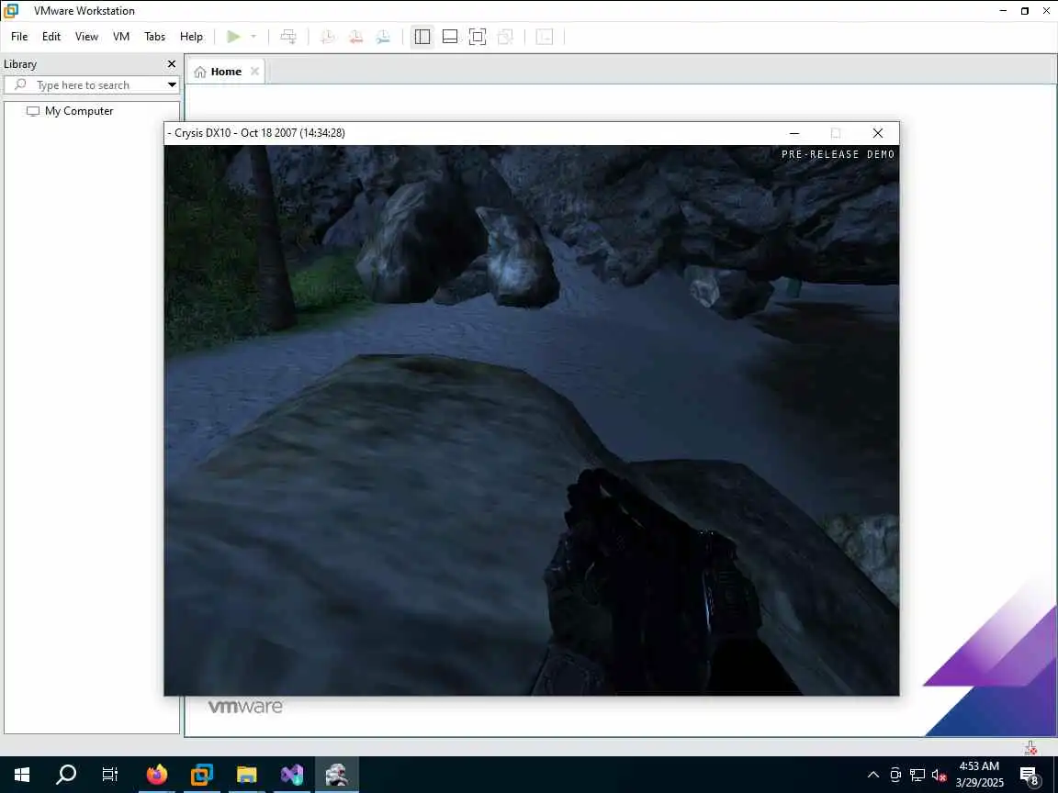
Task: Open the Library search filter dropdown
Action: [172, 85]
